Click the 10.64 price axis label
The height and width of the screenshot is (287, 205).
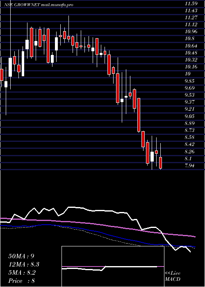tap(191, 46)
